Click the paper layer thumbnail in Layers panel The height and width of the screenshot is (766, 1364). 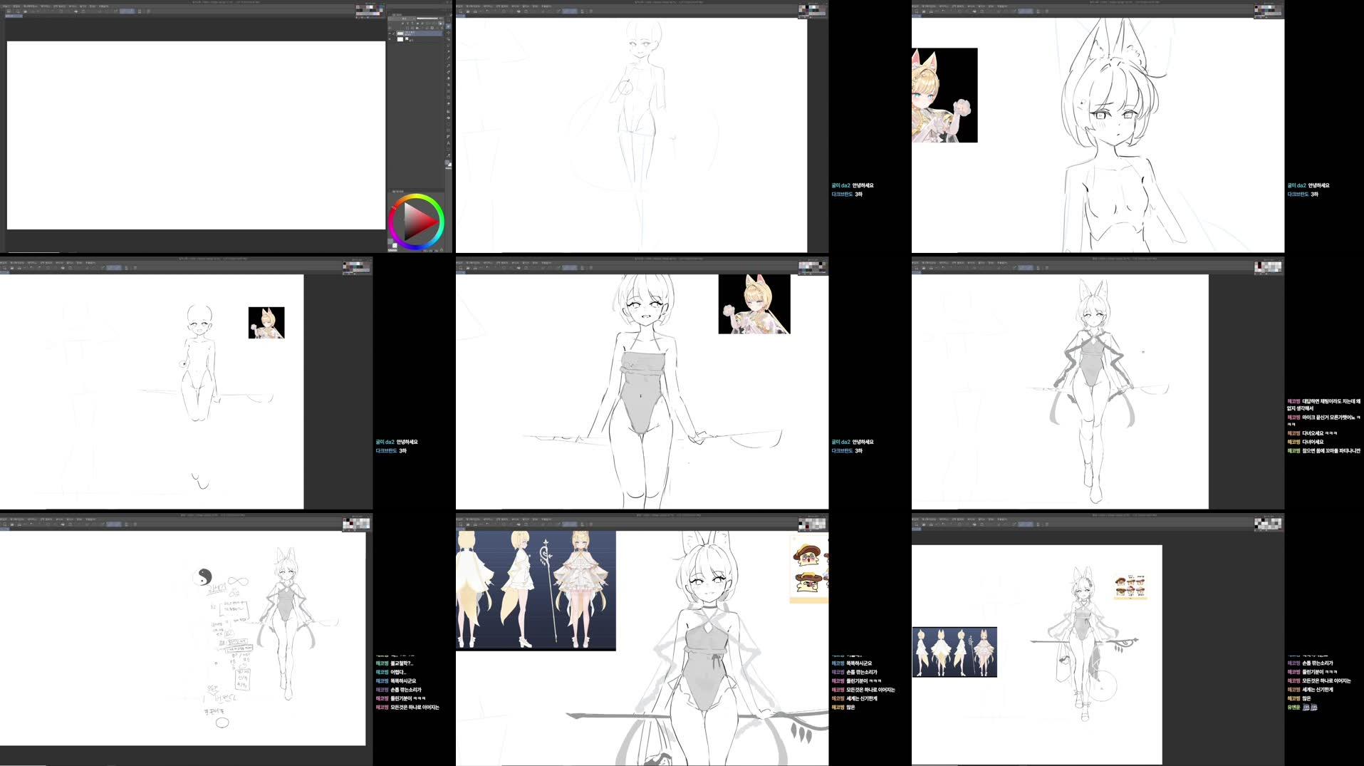399,39
